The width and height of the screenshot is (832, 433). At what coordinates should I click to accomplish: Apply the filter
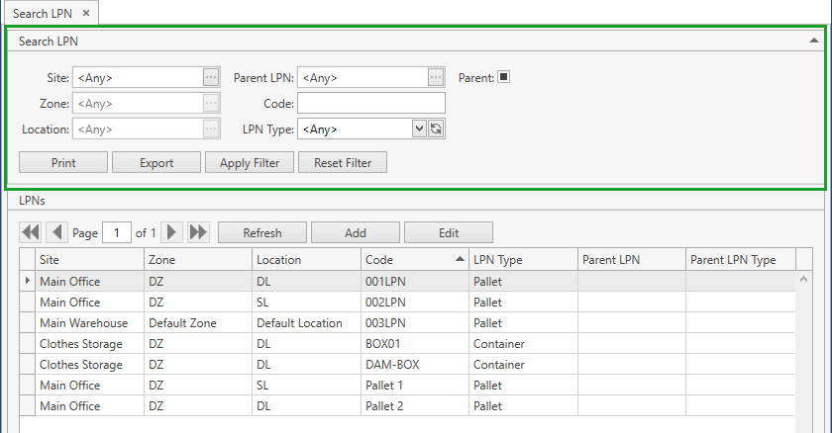click(x=250, y=162)
